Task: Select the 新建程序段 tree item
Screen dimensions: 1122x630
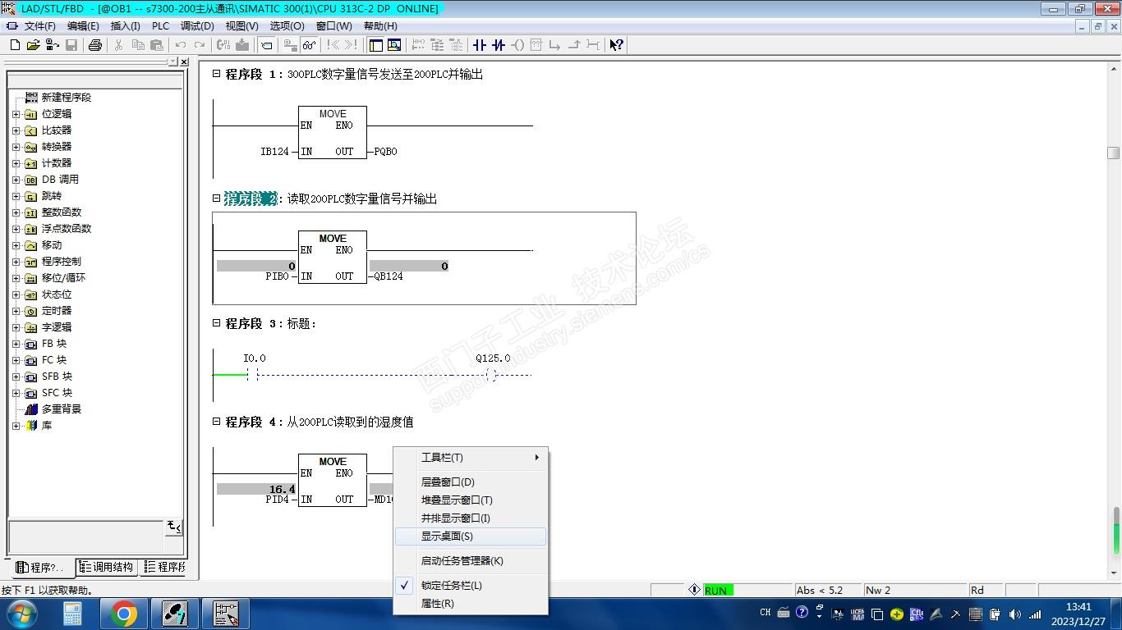Action: click(67, 97)
